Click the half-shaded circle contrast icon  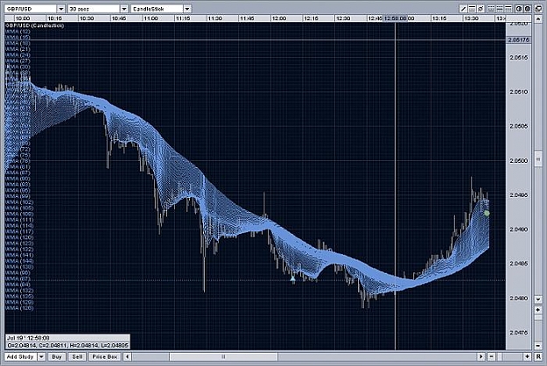click(x=519, y=9)
